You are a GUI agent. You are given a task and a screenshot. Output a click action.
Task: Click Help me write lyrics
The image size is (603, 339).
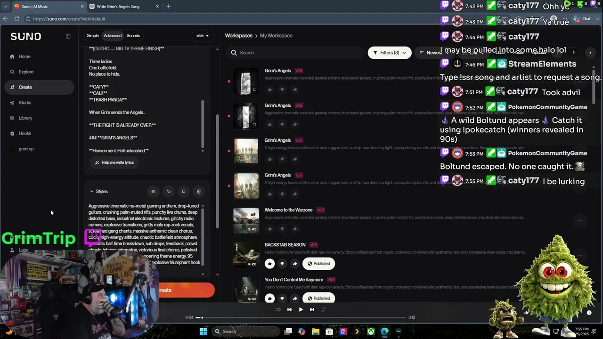114,162
